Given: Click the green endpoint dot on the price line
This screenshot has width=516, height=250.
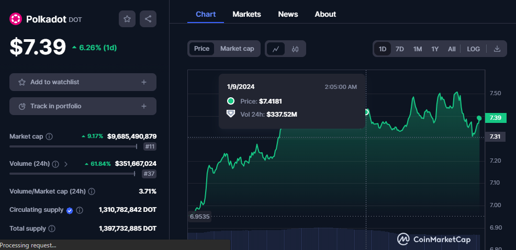Looking at the screenshot, I should (479, 118).
